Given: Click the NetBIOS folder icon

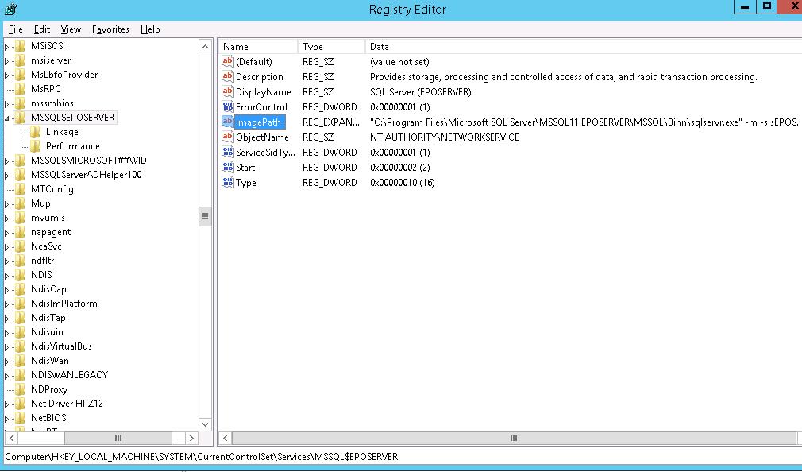Looking at the screenshot, I should (x=21, y=418).
